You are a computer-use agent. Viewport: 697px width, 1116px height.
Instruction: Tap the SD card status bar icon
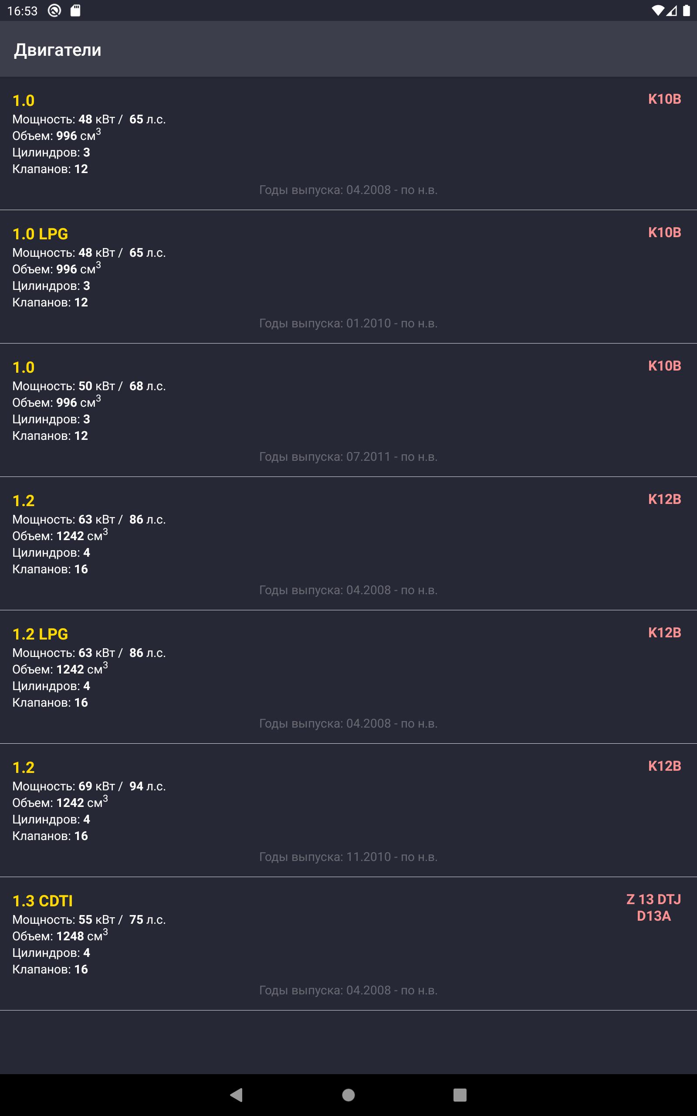click(x=76, y=10)
